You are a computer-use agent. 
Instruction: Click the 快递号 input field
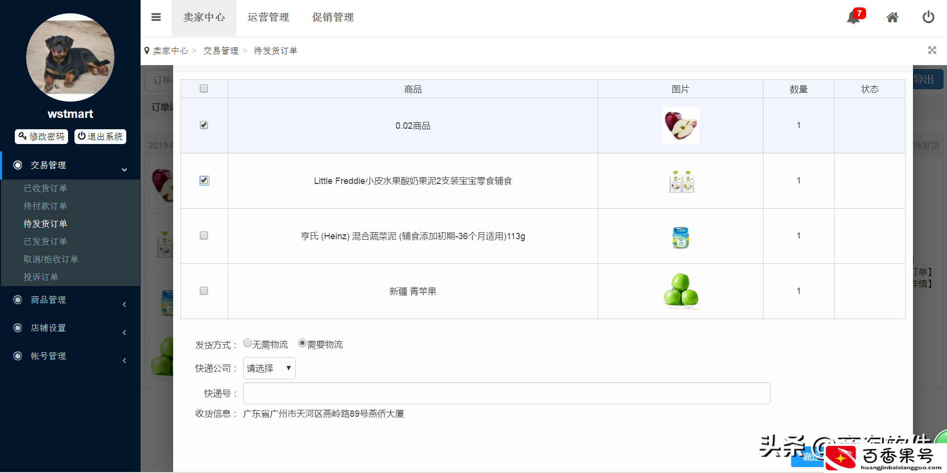pos(507,394)
